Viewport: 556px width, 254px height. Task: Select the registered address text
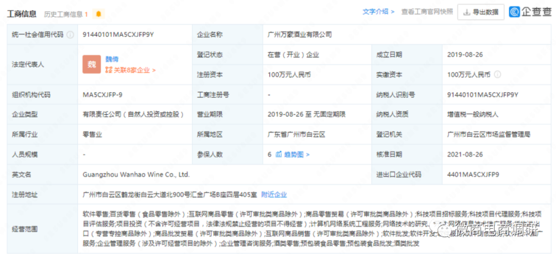169,194
